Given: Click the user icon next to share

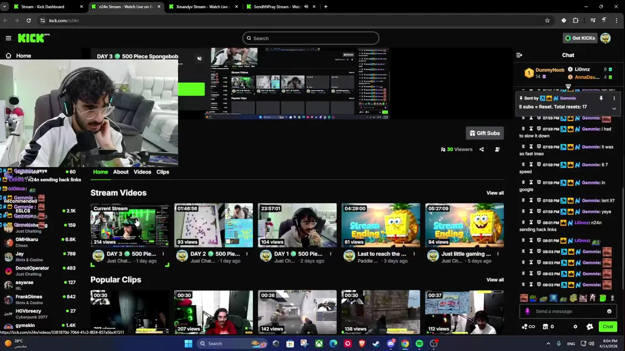Looking at the screenshot, I should [497, 149].
